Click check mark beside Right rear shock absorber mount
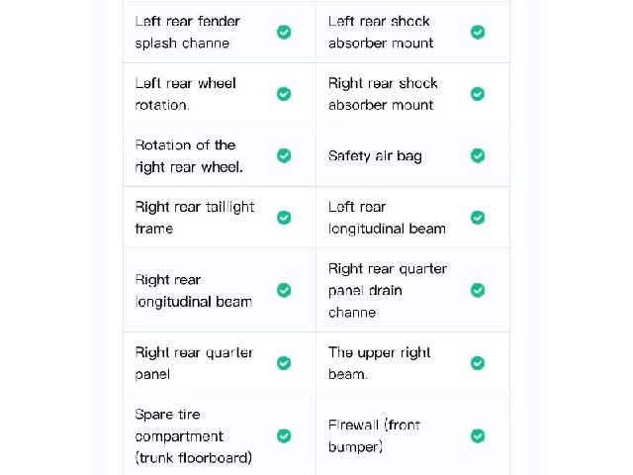The height and width of the screenshot is (475, 633). 478,94
